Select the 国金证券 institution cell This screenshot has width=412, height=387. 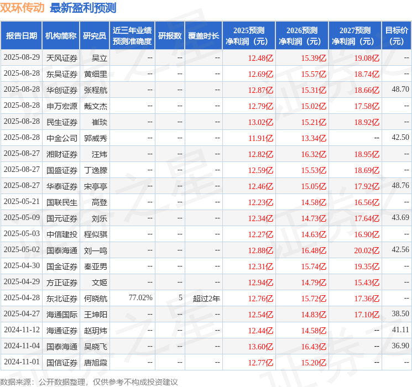(62, 266)
